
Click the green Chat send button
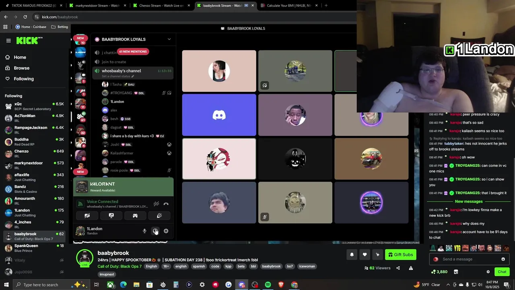click(502, 272)
